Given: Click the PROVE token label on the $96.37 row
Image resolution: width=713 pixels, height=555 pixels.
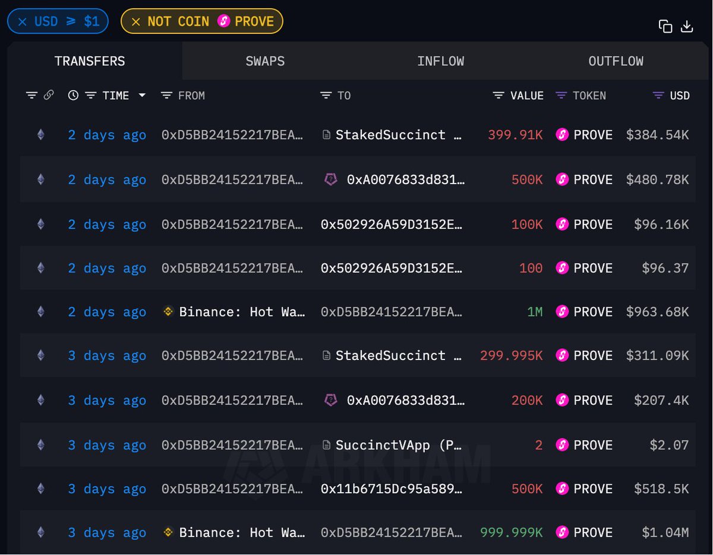Looking at the screenshot, I should 593,268.
